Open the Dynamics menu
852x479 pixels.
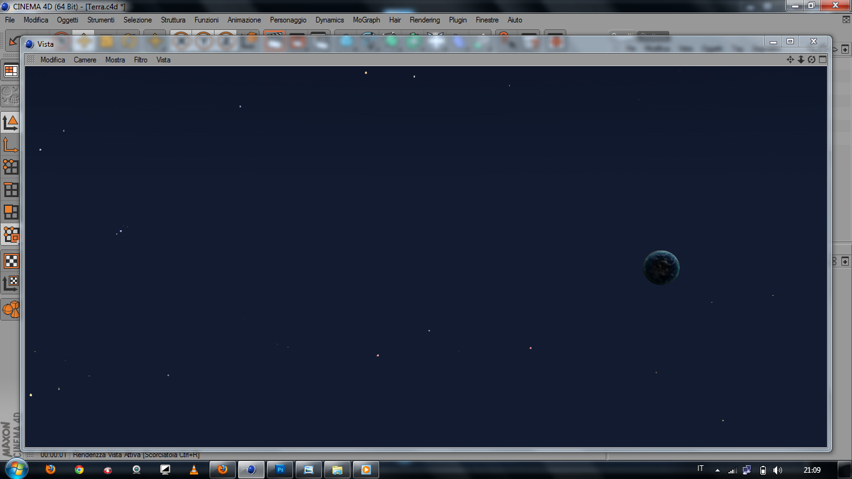330,20
